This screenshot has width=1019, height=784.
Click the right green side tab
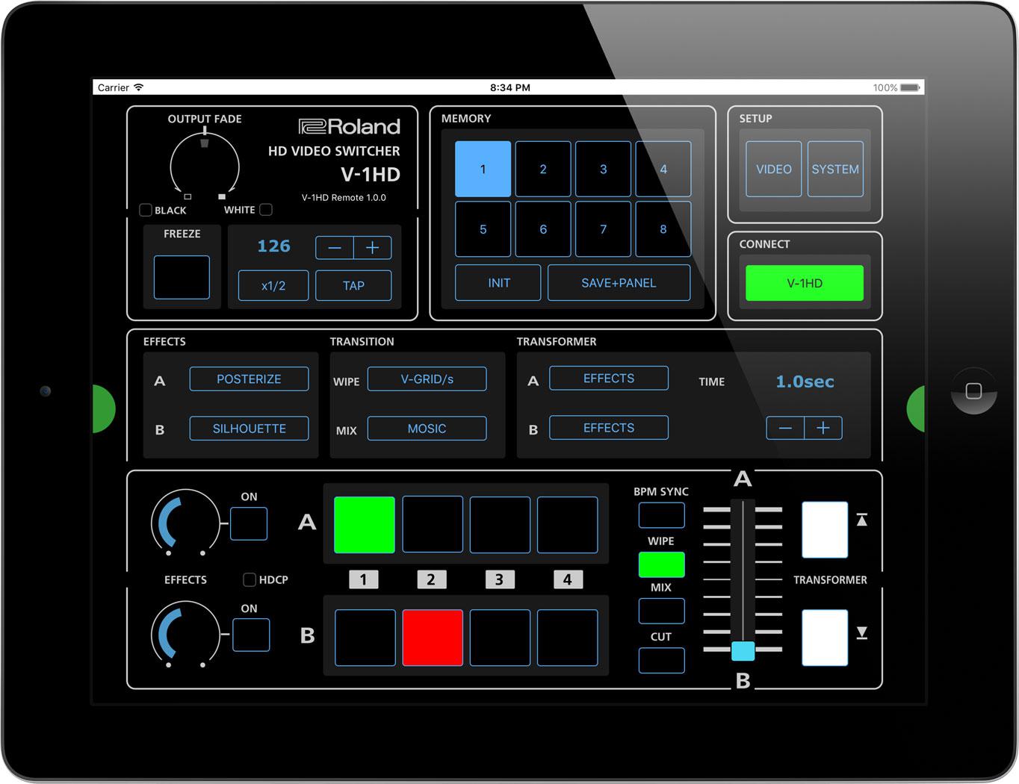(x=916, y=408)
